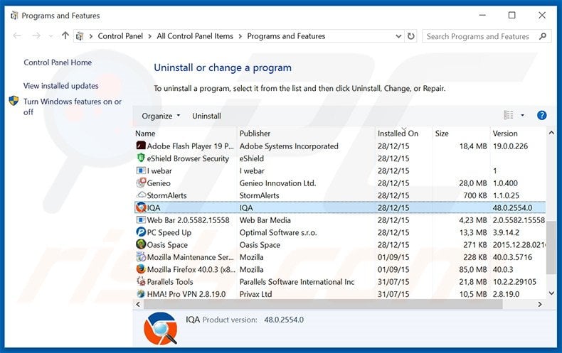The width and height of the screenshot is (562, 353).
Task: Click the vertical scrollbar down arrow
Action: [551, 293]
